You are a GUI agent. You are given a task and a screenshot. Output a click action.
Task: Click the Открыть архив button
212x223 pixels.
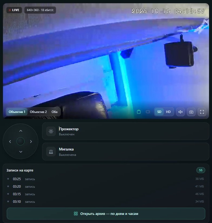tap(106, 214)
